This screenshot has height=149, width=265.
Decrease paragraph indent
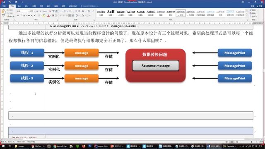(76, 11)
